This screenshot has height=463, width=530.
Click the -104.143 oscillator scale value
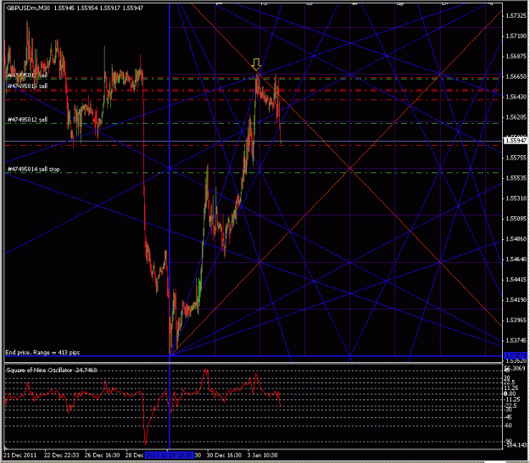516,445
